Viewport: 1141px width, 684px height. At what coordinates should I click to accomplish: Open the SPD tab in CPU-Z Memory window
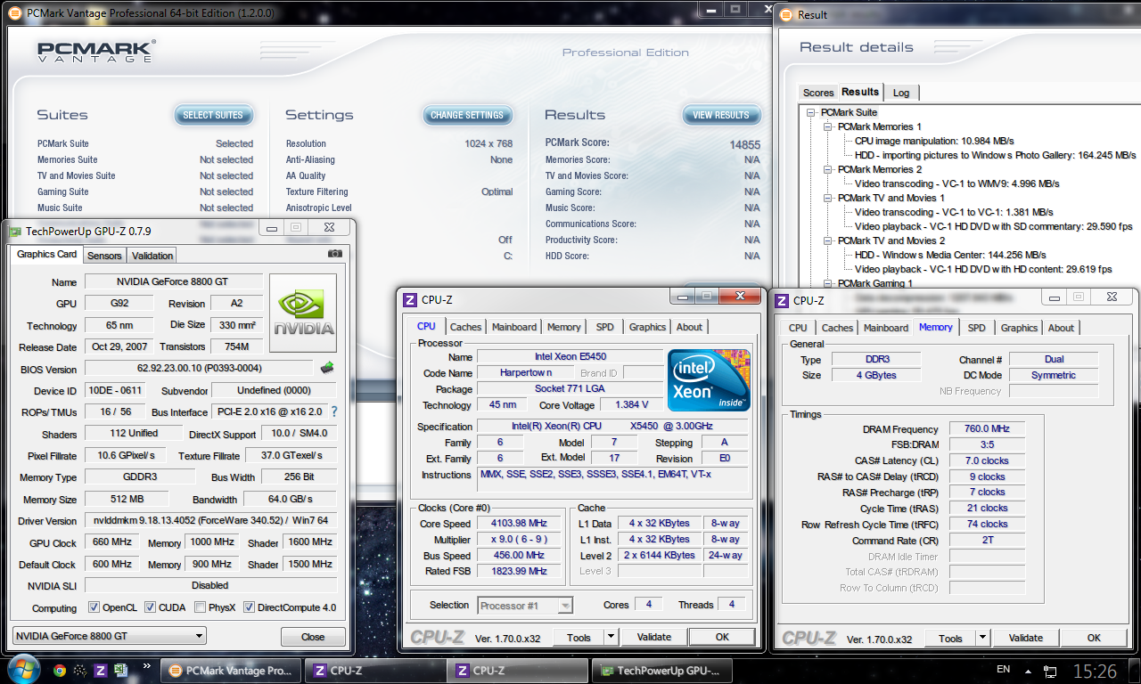(976, 328)
